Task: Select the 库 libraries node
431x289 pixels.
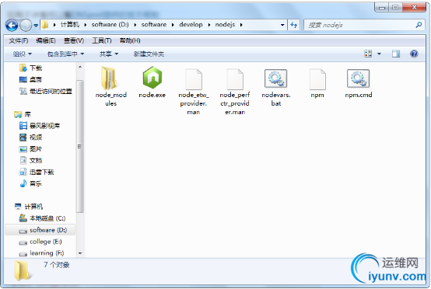Action: click(23, 114)
